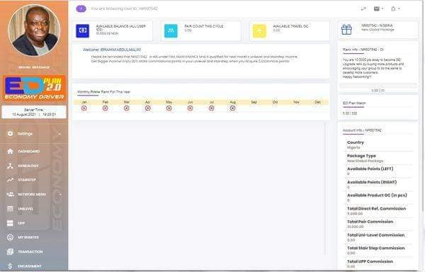This screenshot has width=425, height=272.
Task: Click the Network Menu people icon
Action: point(11,194)
